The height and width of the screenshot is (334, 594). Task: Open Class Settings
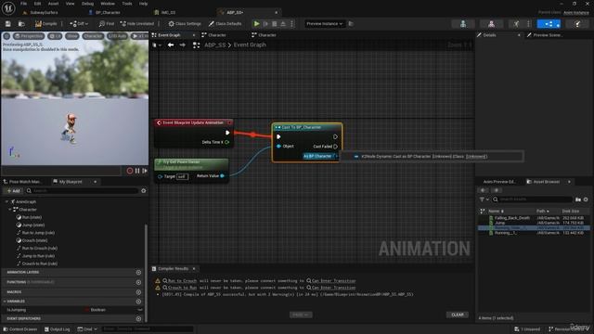[x=185, y=24]
